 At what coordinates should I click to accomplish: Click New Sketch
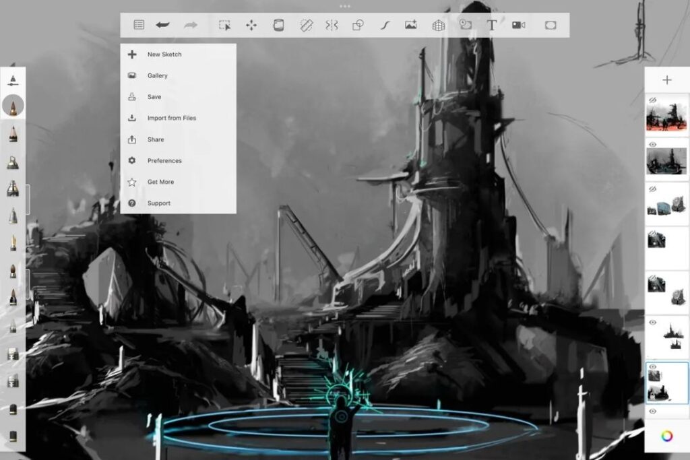coord(164,55)
